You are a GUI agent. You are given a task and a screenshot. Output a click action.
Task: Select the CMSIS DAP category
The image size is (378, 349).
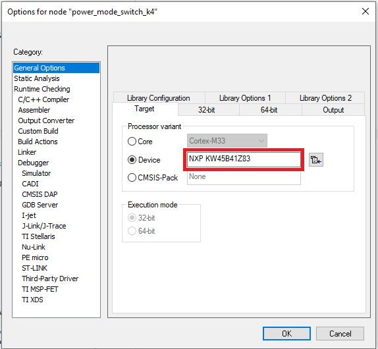pos(40,194)
